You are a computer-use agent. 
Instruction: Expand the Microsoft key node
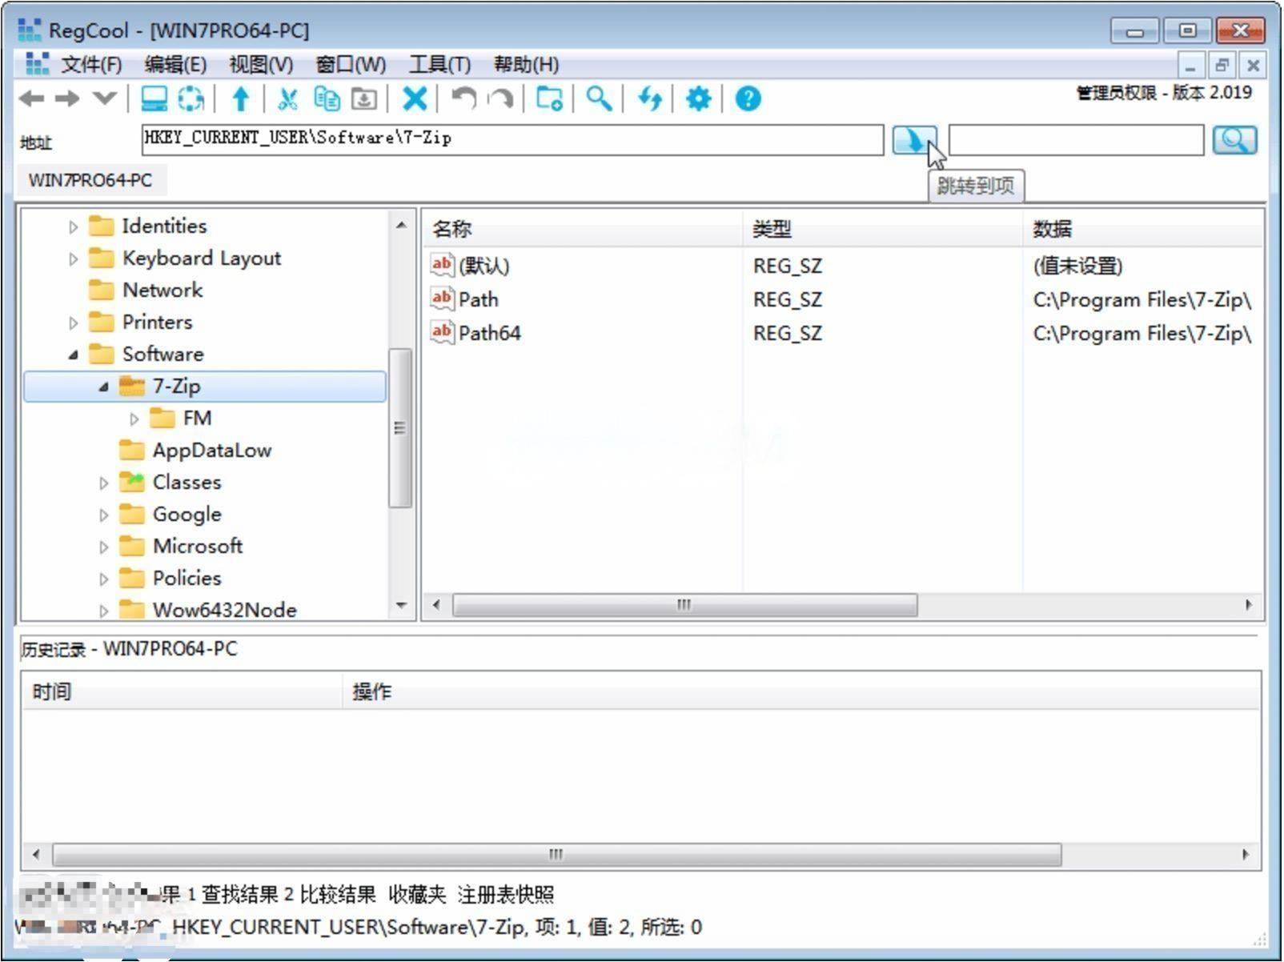[103, 547]
